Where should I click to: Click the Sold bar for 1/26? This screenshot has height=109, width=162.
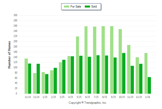(x=149, y=85)
